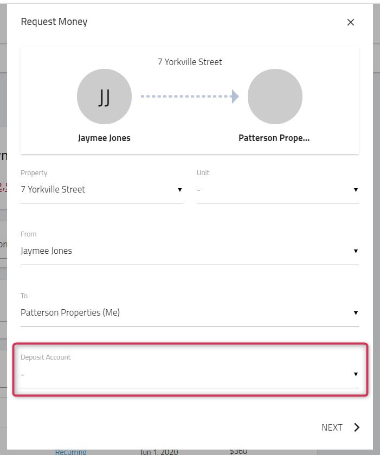
Task: Click the dashed arrow between avatars
Action: pos(190,97)
